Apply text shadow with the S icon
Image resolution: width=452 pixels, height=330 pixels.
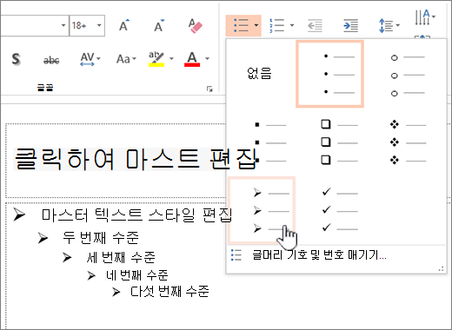click(x=16, y=59)
